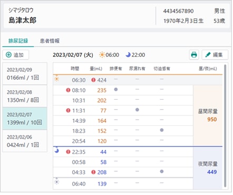Click the volume value 164
Screen dimensions: 233x195
point(102,121)
